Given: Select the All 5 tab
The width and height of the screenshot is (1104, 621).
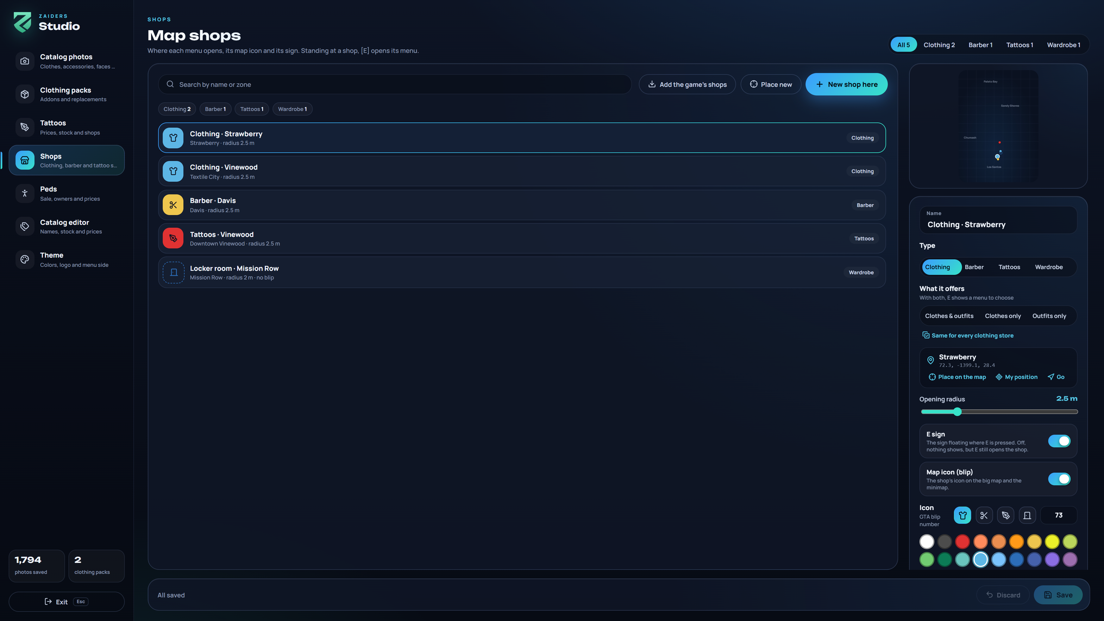Looking at the screenshot, I should click(x=903, y=45).
